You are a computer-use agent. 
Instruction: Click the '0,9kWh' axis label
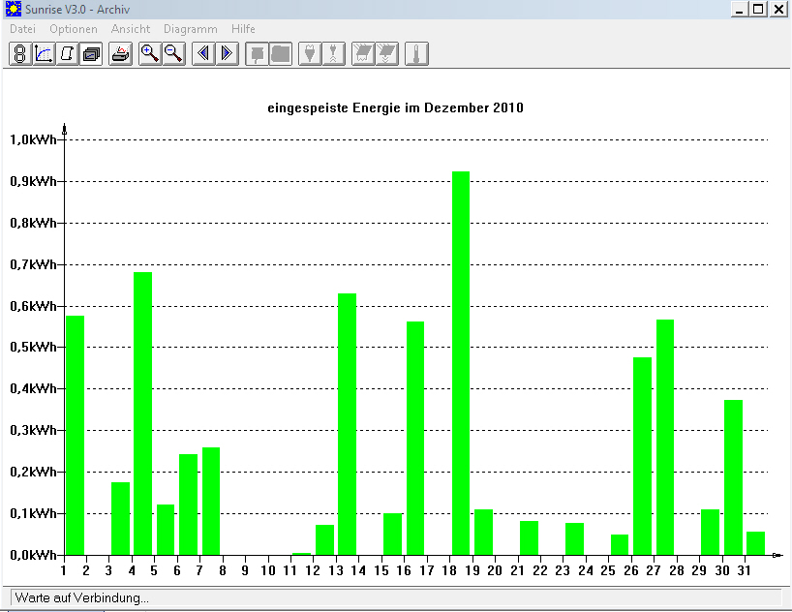point(33,181)
